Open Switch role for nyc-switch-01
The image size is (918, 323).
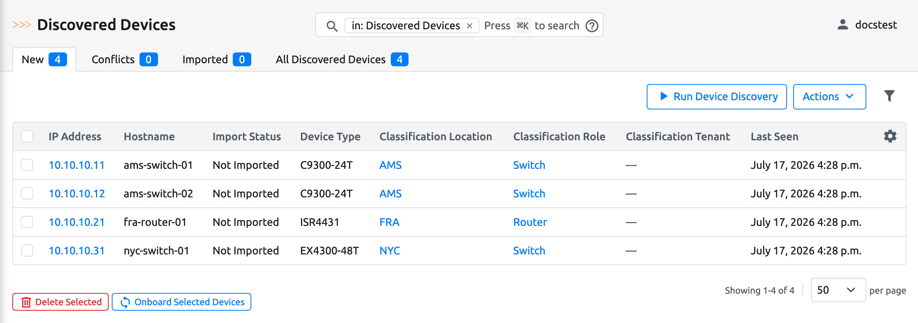529,251
